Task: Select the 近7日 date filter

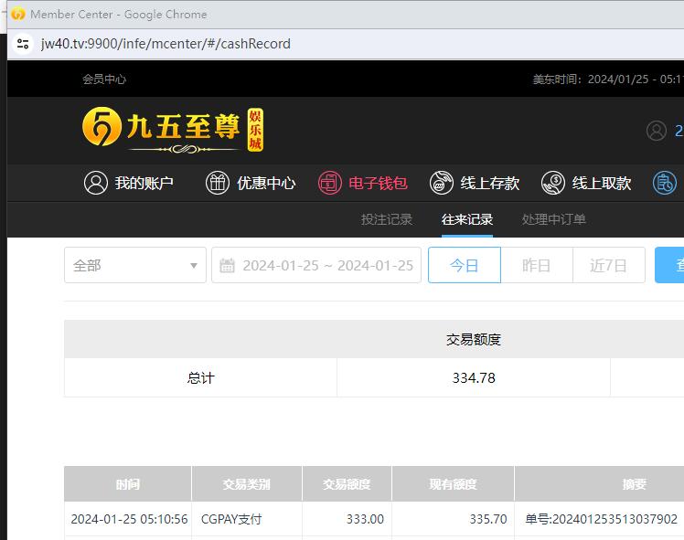Action: (608, 265)
